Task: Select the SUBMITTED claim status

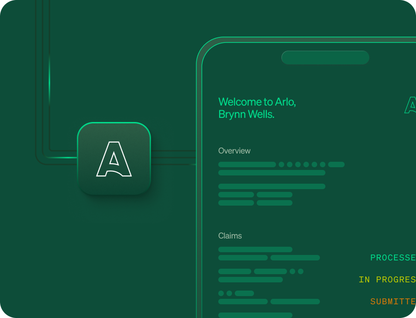Action: coord(393,302)
